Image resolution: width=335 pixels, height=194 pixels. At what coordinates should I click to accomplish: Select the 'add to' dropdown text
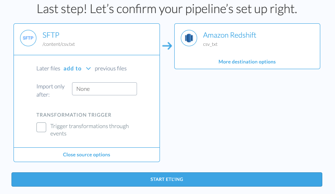pyautogui.click(x=72, y=69)
